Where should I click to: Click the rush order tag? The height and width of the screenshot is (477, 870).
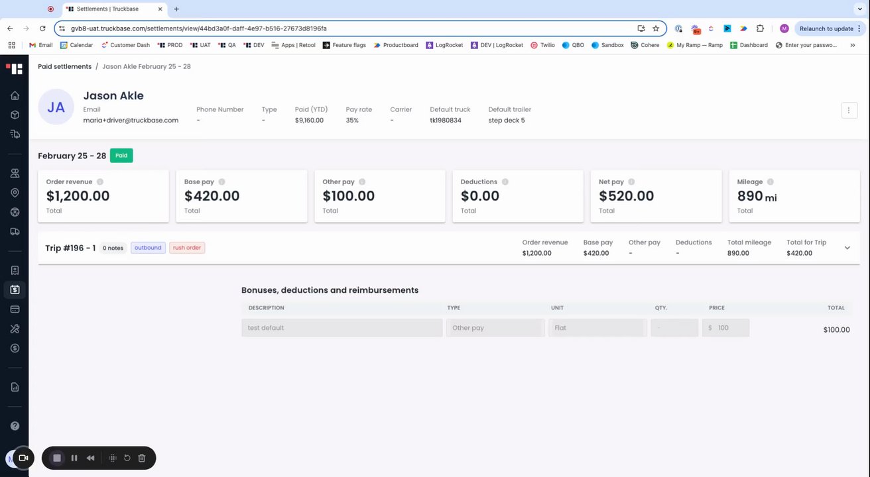pos(187,248)
